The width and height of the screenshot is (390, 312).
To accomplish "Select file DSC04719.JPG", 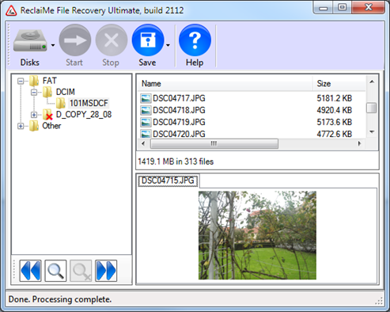I will pos(179,122).
